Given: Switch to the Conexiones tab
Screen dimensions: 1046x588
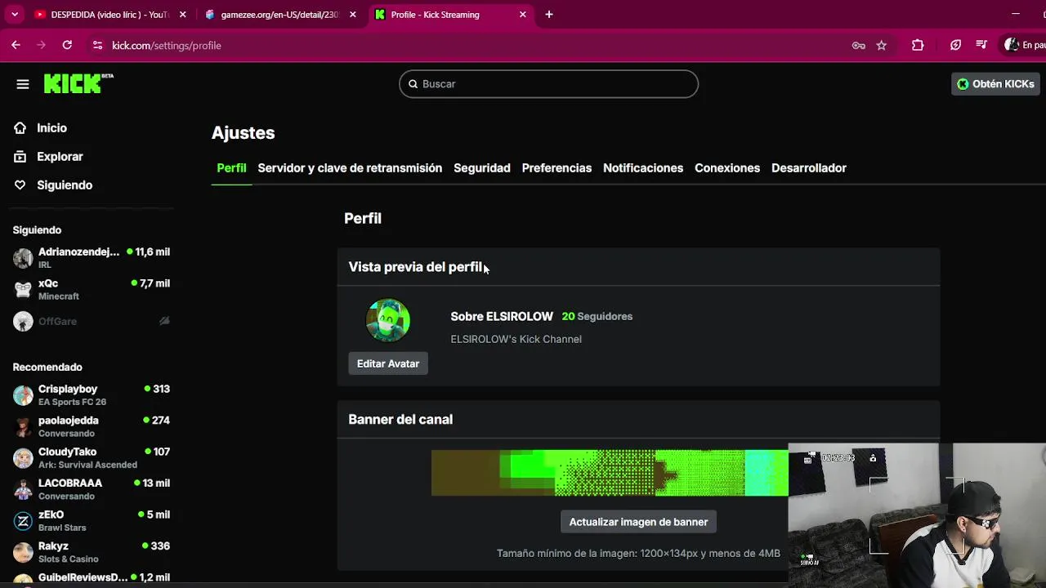Looking at the screenshot, I should [x=727, y=168].
